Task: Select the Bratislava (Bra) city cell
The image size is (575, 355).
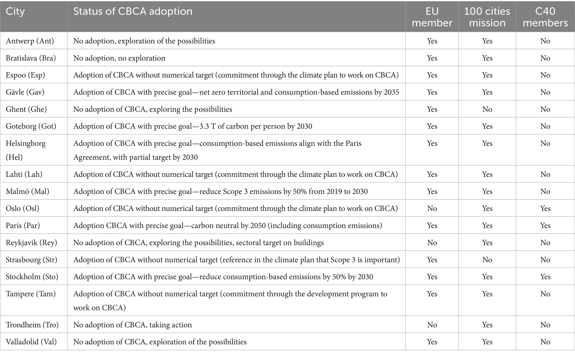Action: coord(31,58)
